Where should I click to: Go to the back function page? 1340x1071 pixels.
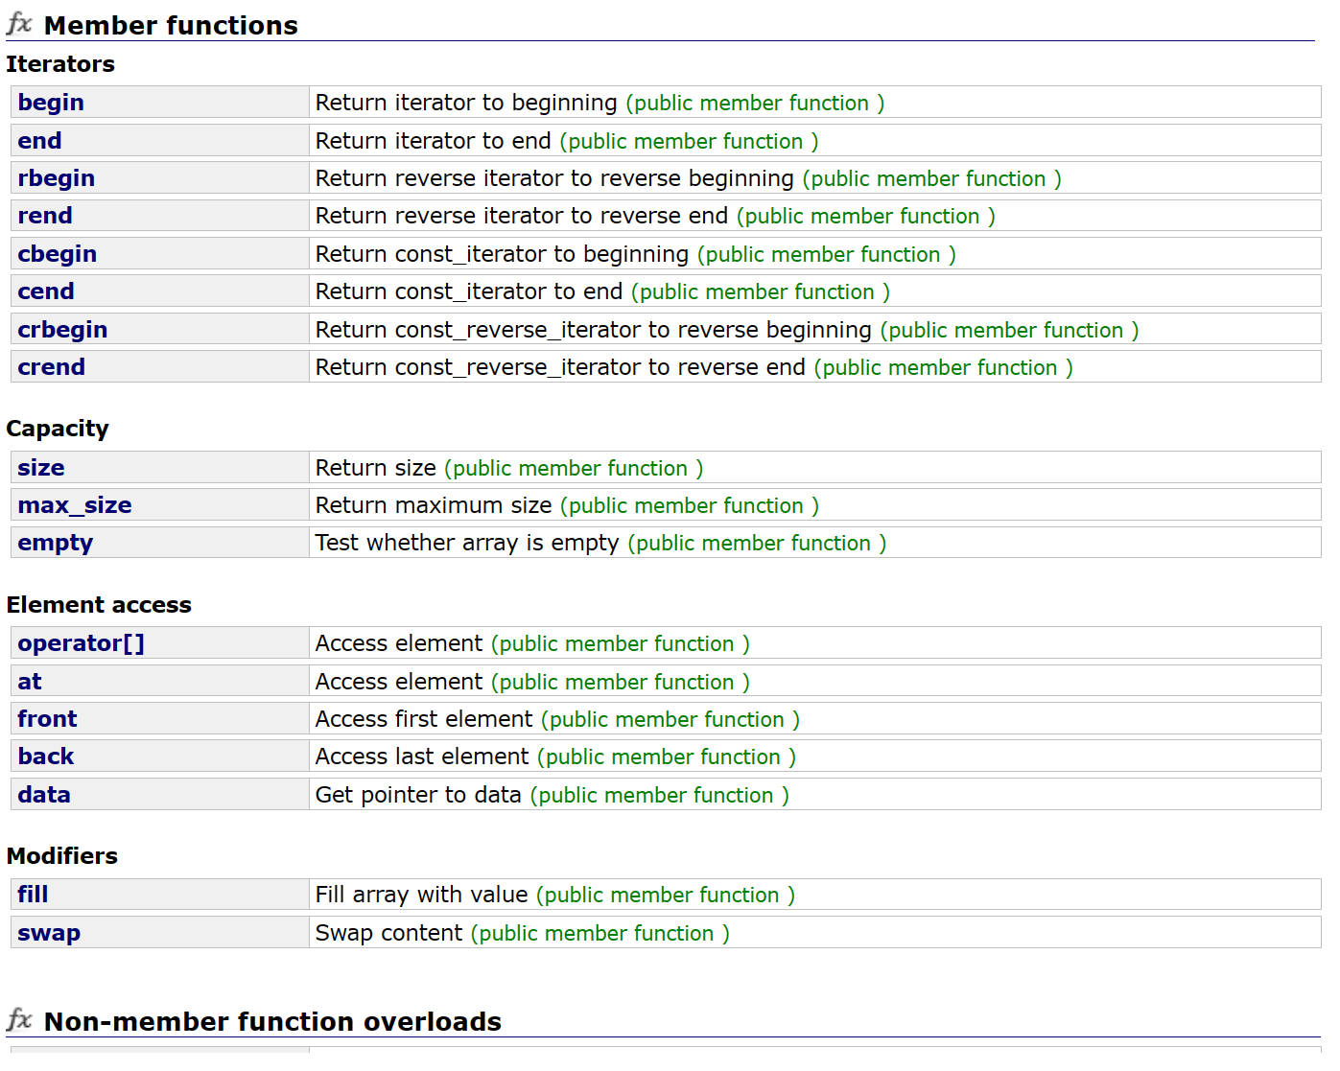coord(46,757)
